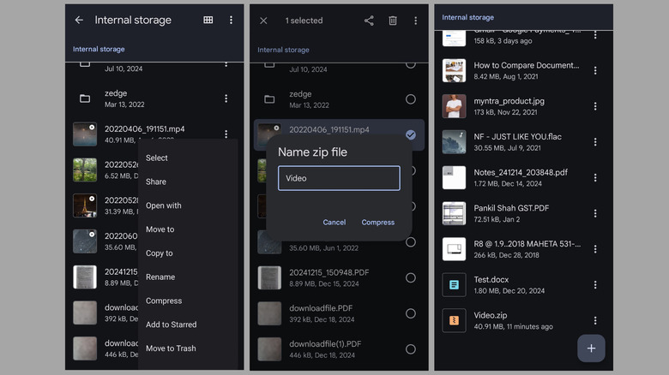This screenshot has width=669, height=375.
Task: Tap the share icon in selection bar
Action: [x=369, y=21]
